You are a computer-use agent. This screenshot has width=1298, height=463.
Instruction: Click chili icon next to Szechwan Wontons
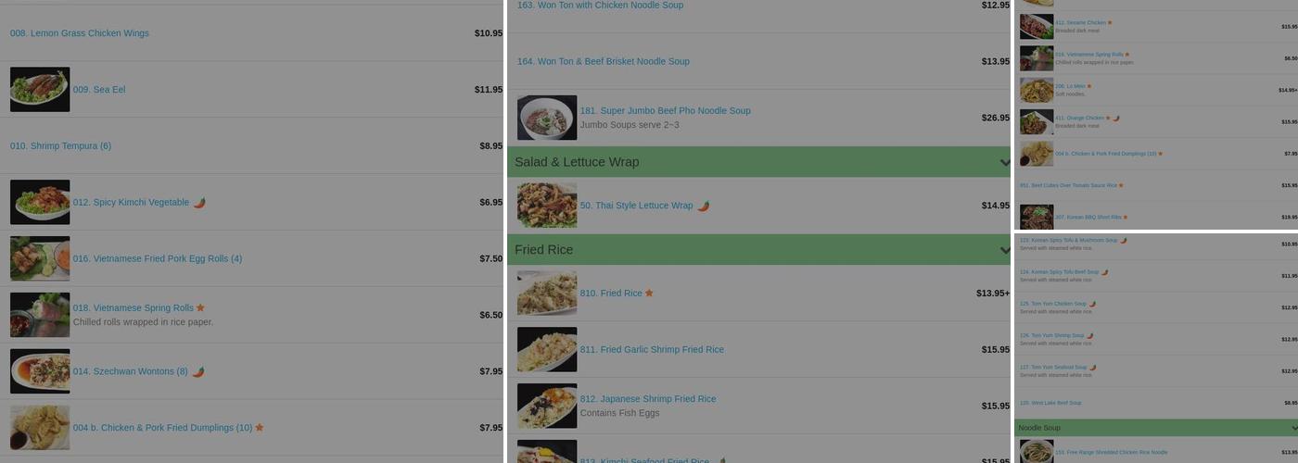pyautogui.click(x=198, y=372)
